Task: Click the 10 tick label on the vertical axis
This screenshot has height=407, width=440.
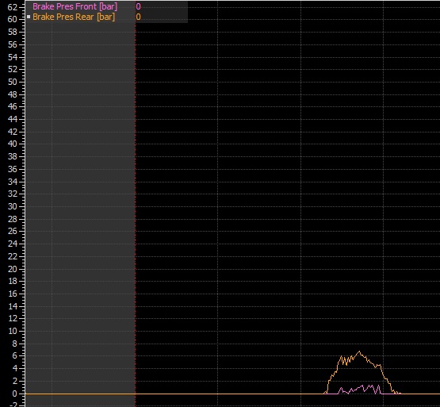Action: point(13,331)
